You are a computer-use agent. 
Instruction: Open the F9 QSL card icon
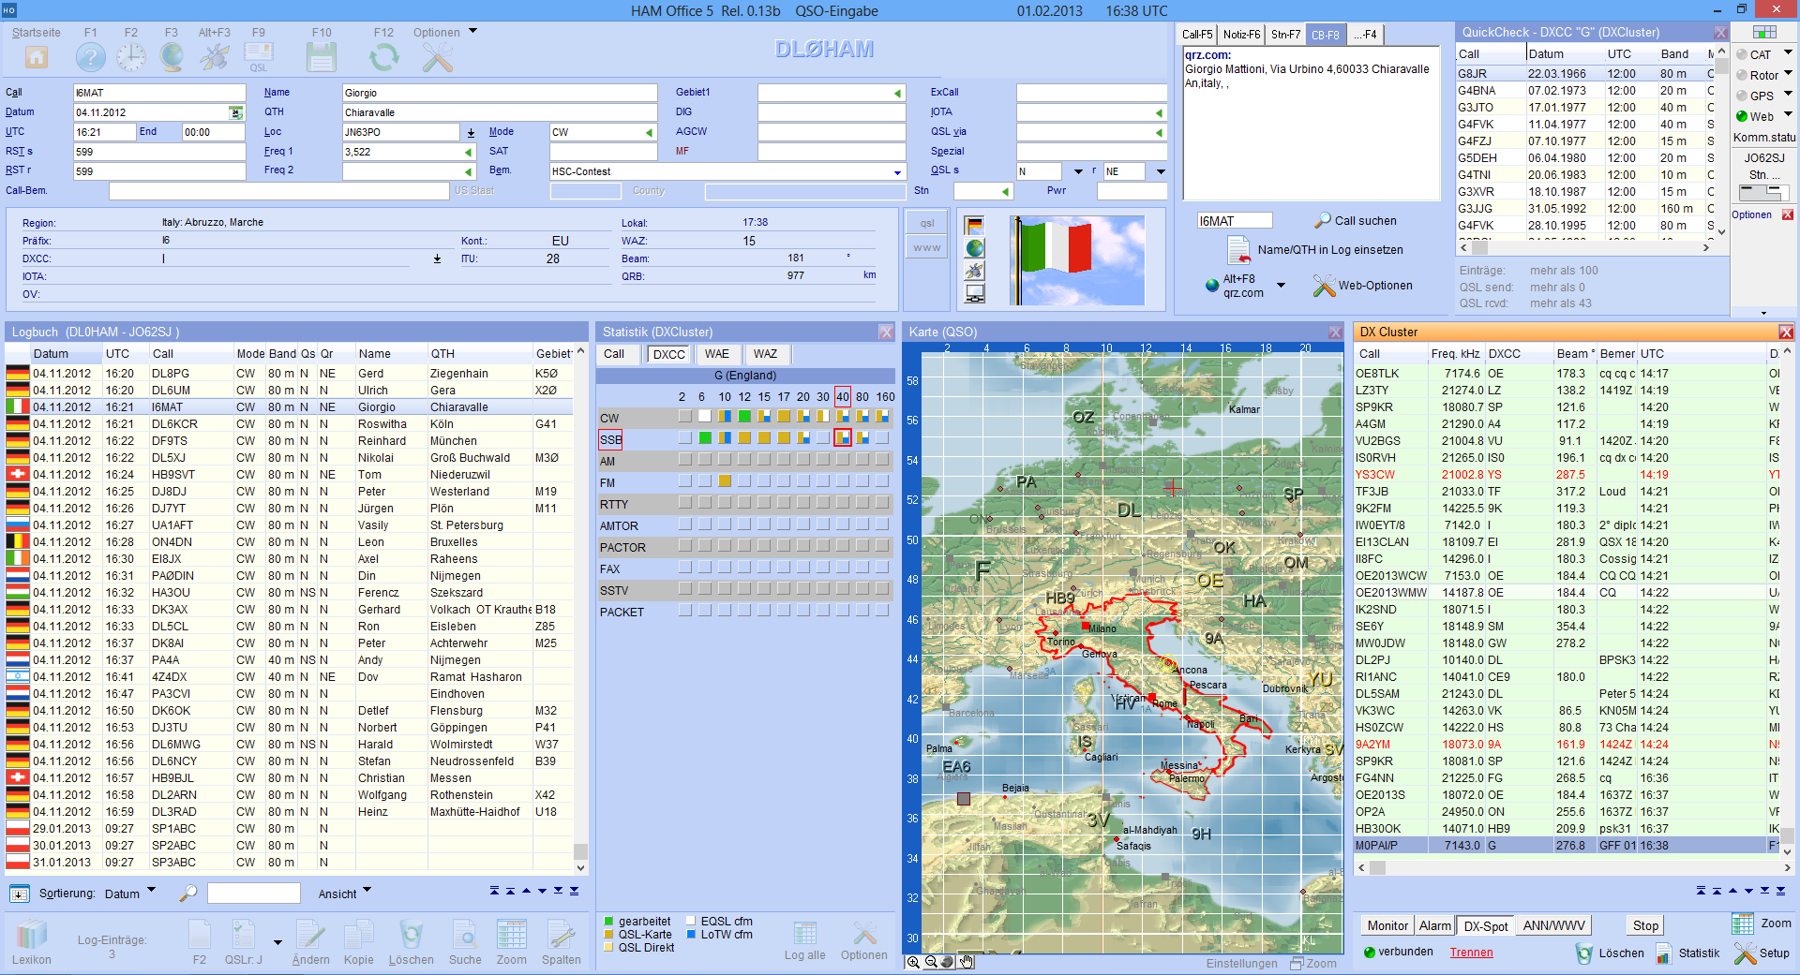[x=259, y=56]
